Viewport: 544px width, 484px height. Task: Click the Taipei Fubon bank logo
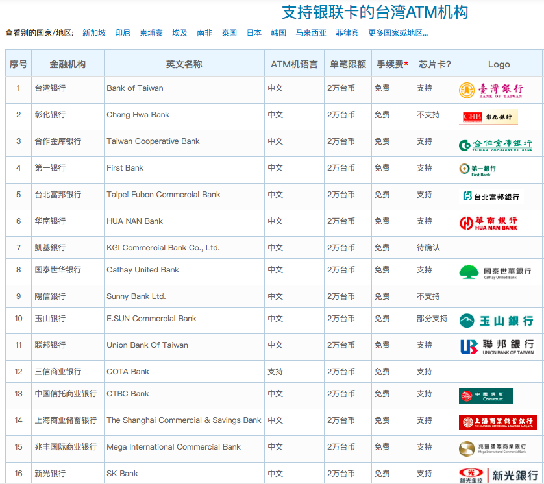pos(491,197)
